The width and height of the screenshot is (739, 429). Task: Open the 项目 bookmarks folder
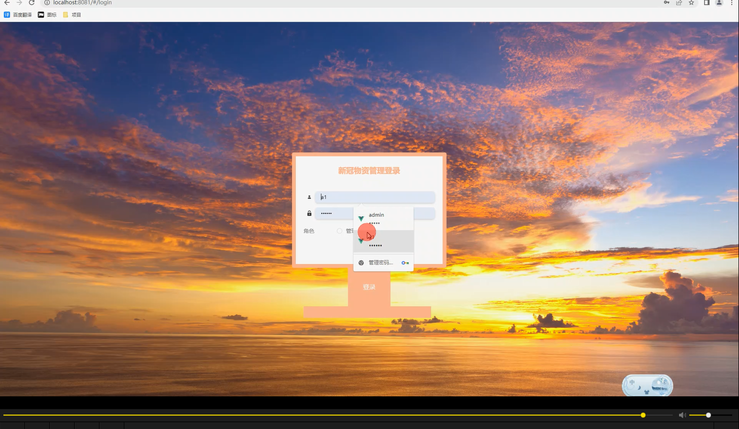tap(72, 15)
